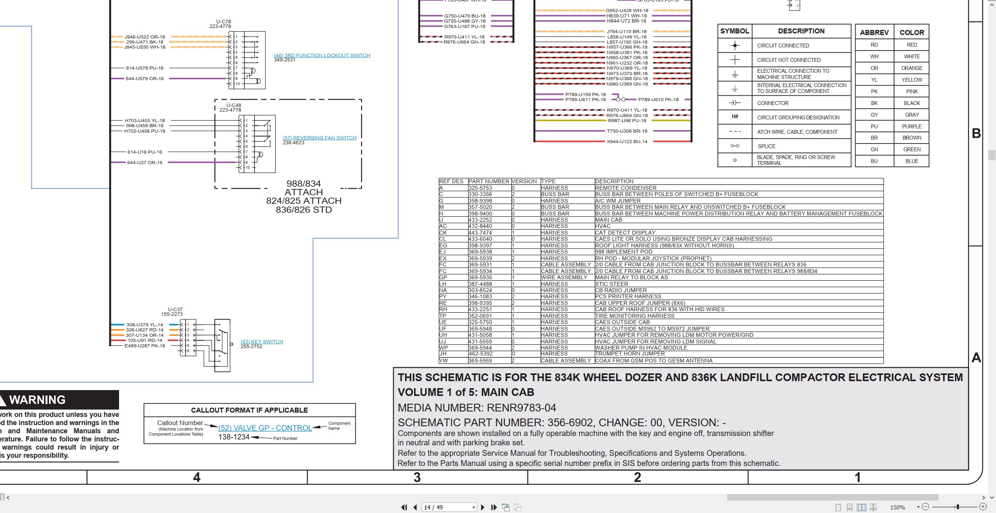Viewport: 996px width, 513px height.
Task: Jump to the last page
Action: click(494, 507)
